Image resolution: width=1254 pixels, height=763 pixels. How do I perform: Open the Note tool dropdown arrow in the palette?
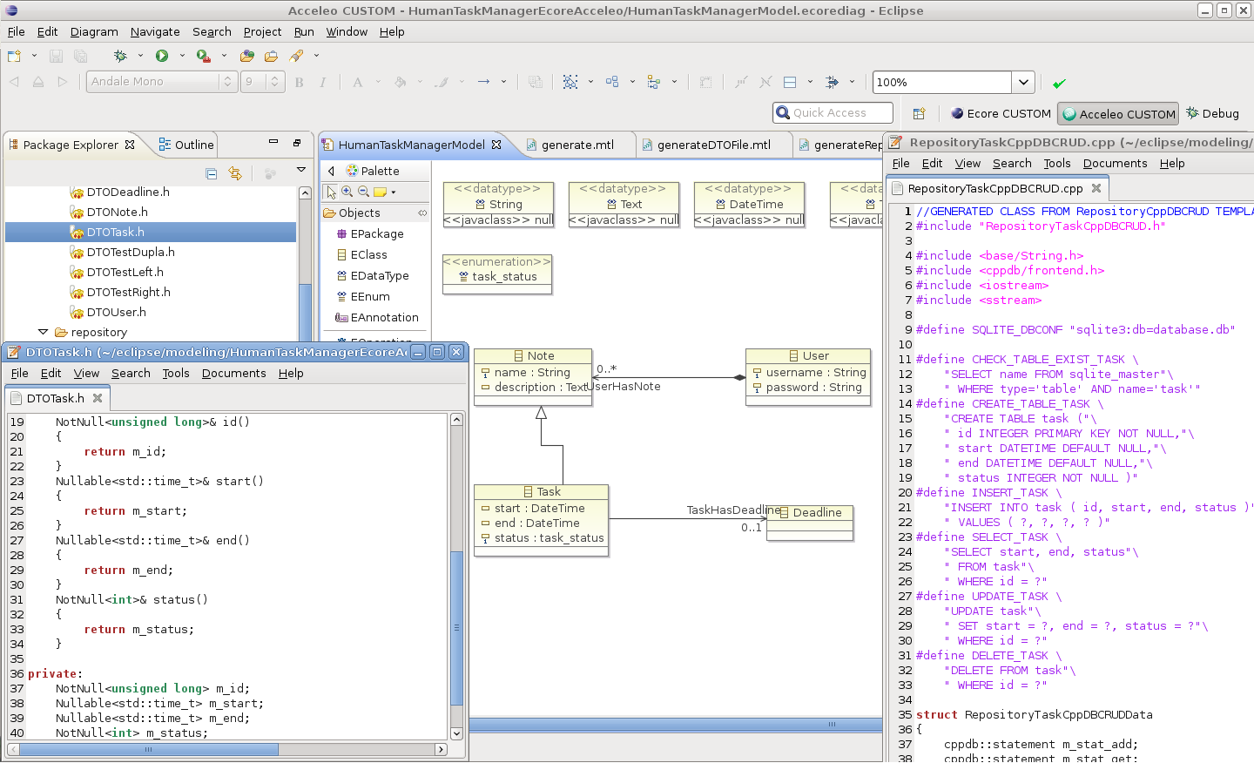pos(394,192)
